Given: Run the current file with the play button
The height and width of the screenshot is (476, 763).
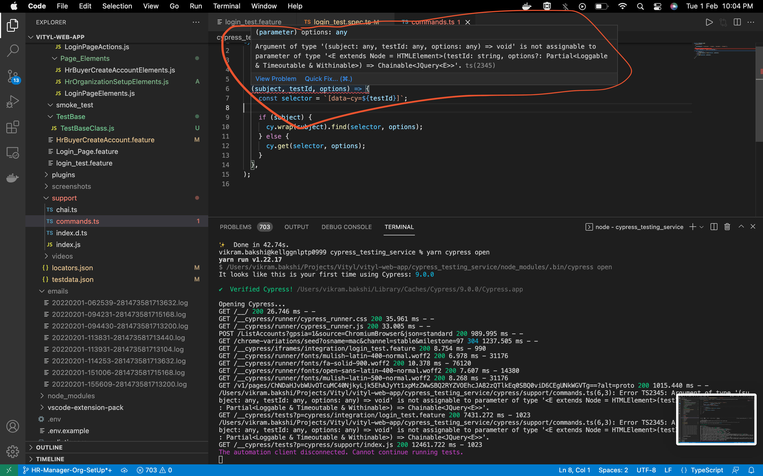Looking at the screenshot, I should (x=709, y=22).
